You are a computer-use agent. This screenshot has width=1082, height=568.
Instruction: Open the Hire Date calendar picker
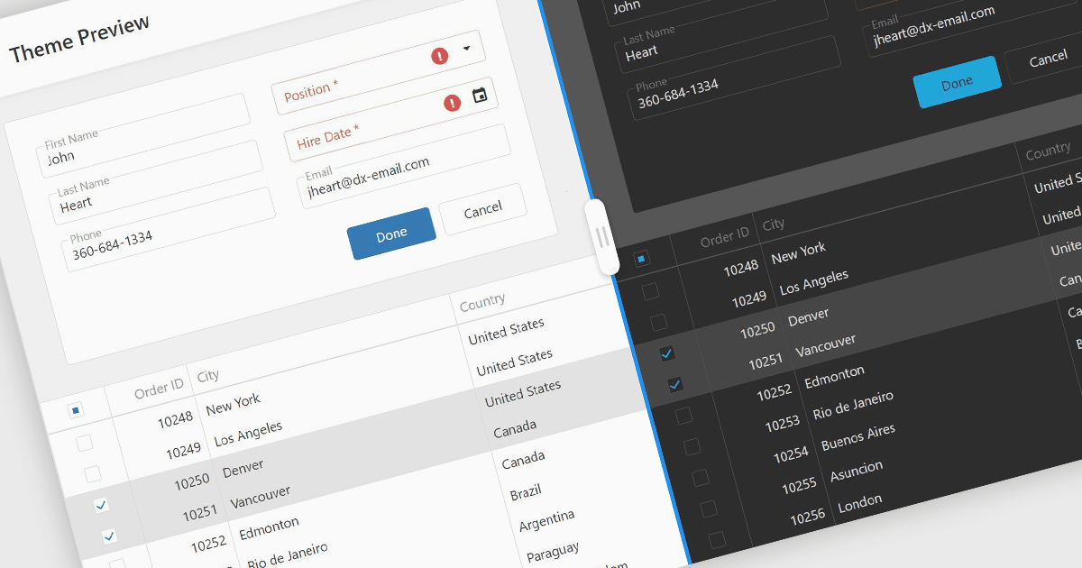click(480, 95)
